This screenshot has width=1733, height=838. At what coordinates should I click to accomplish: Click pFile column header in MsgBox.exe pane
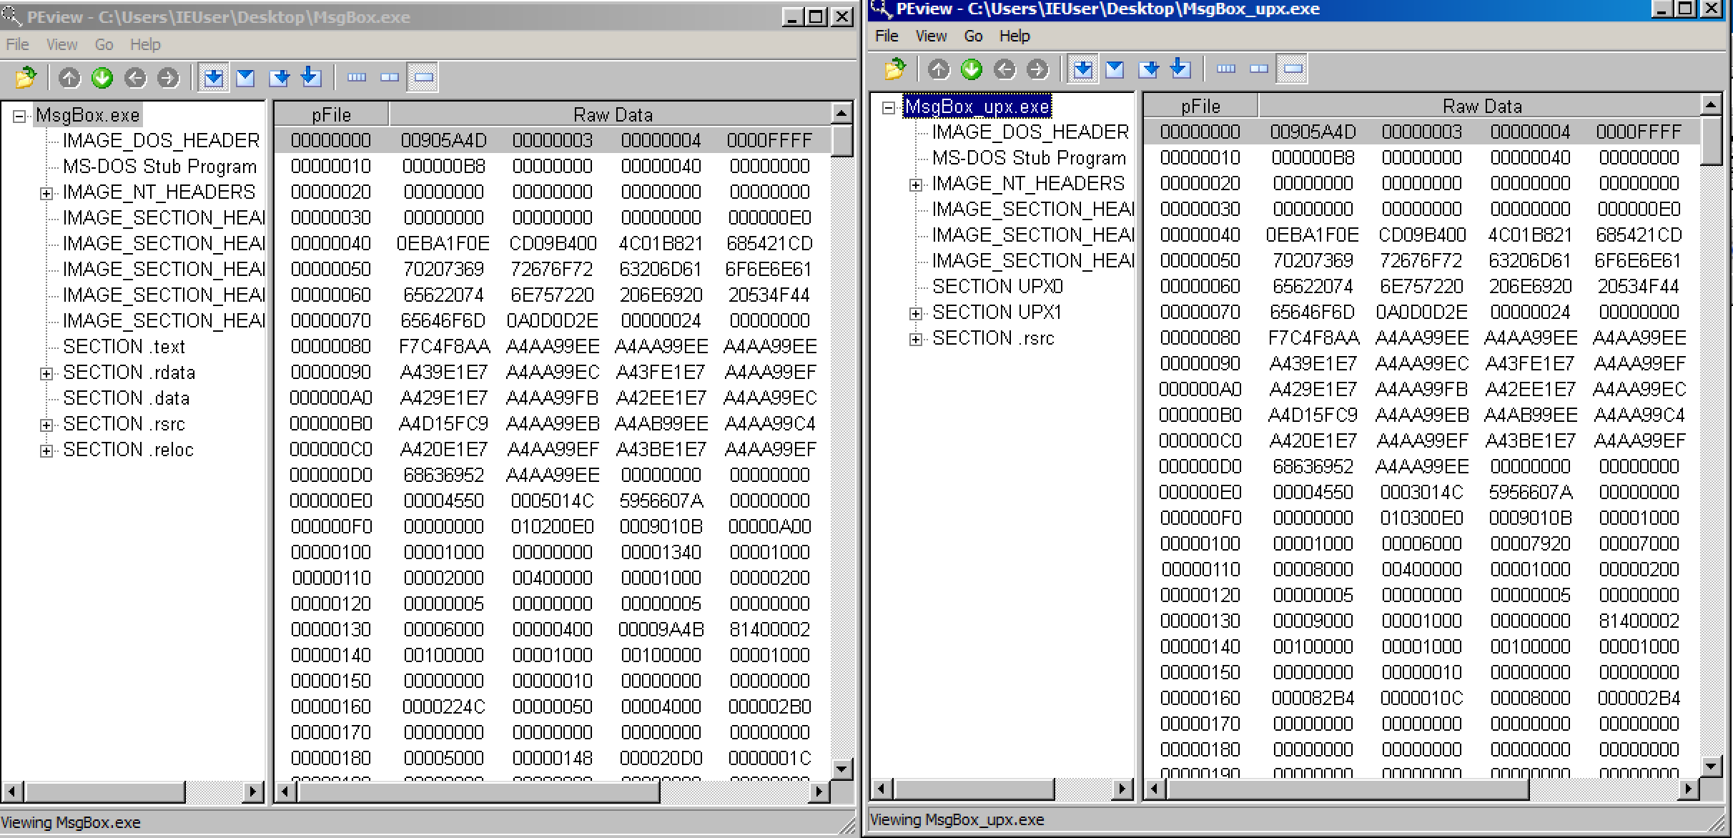331,114
